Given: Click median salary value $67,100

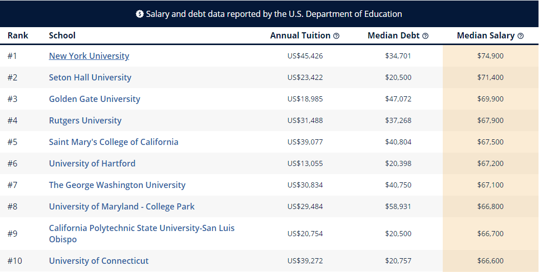Looking at the screenshot, I should pos(490,185).
